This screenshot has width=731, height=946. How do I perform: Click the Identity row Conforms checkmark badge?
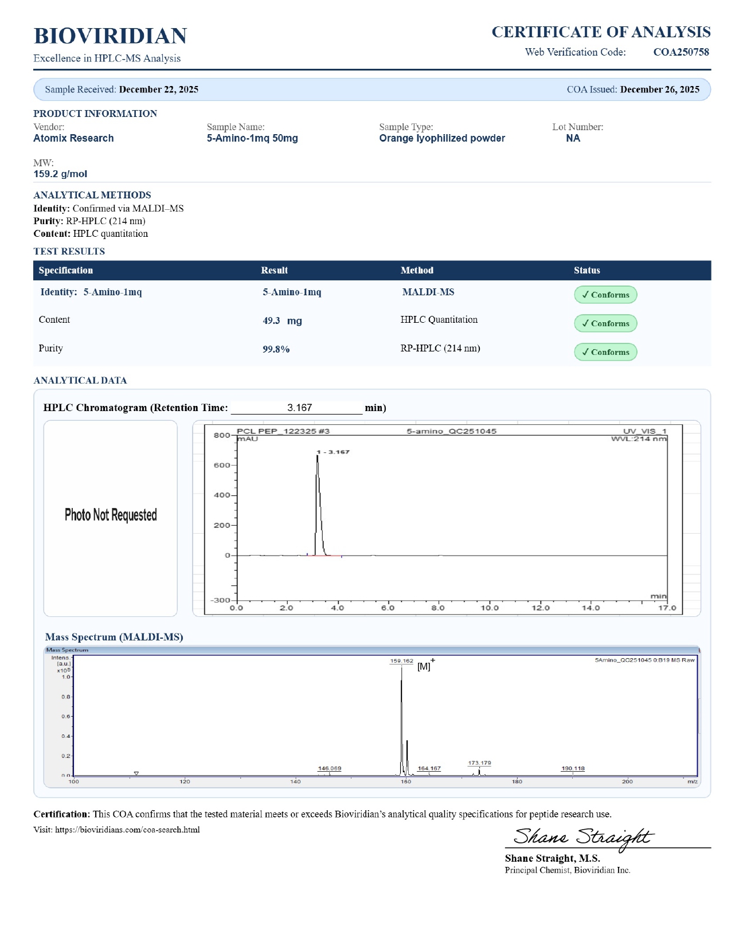point(605,295)
